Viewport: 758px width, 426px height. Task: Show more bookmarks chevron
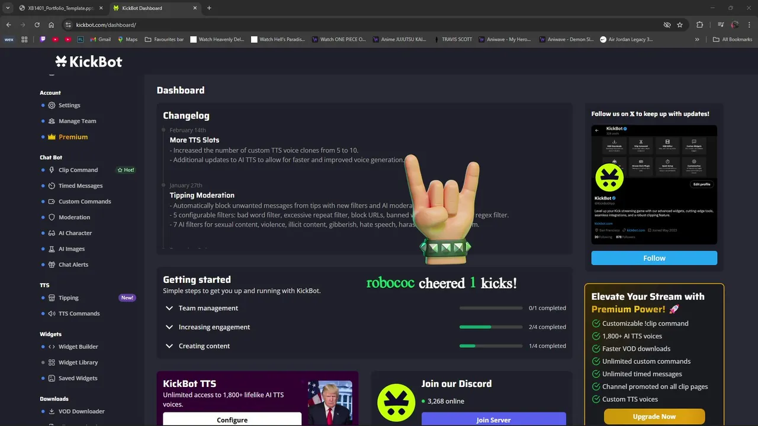pyautogui.click(x=697, y=40)
